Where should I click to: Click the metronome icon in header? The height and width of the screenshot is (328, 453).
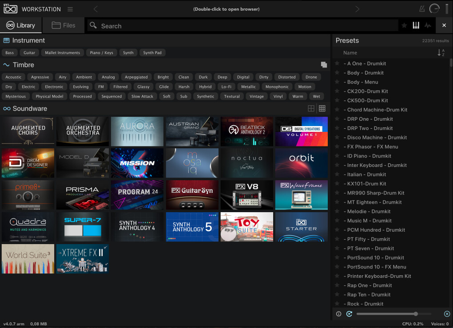click(422, 9)
